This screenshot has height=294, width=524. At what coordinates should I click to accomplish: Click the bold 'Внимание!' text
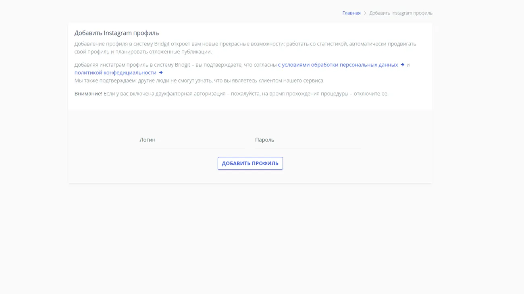pyautogui.click(x=88, y=94)
